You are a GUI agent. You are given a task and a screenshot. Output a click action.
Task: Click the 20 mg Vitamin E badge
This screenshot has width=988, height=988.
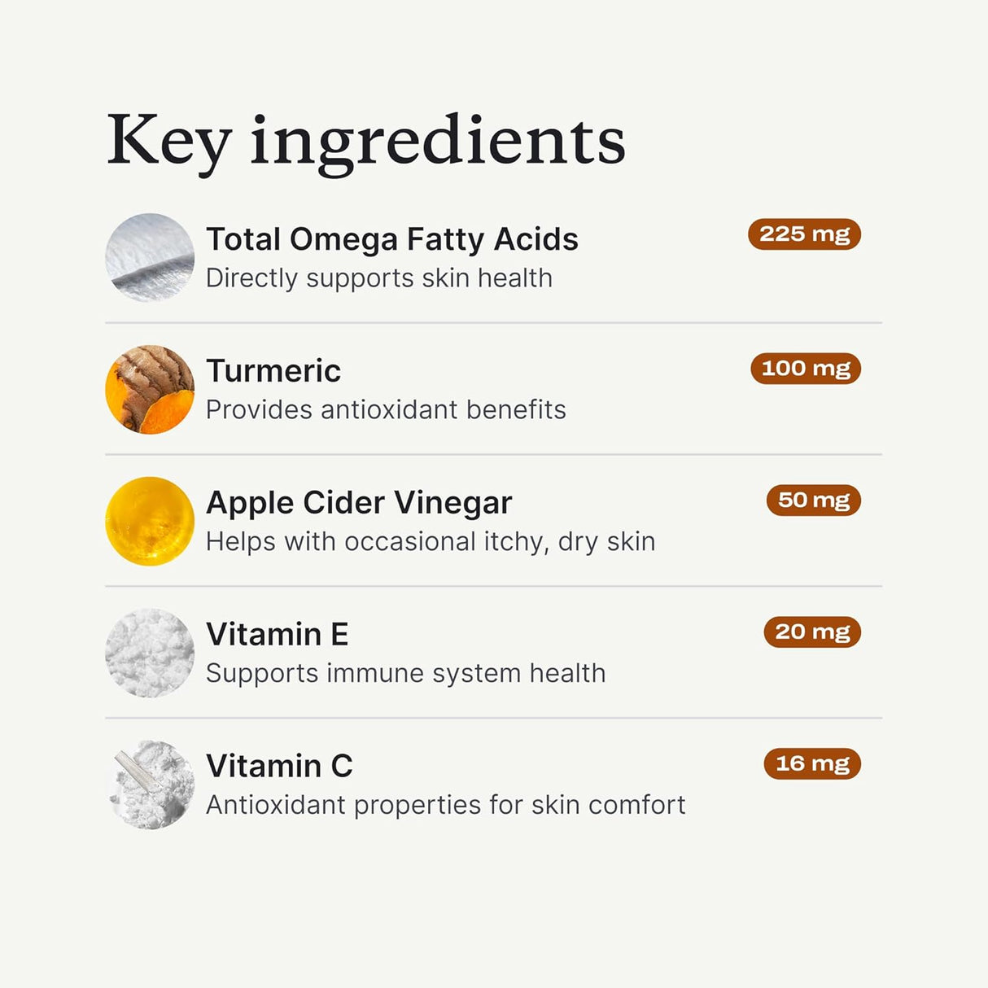click(812, 632)
